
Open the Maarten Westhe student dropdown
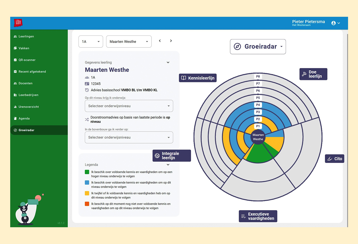(129, 42)
